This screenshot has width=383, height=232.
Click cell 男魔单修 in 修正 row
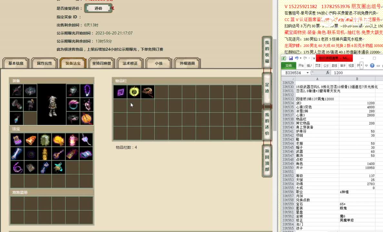point(357,220)
